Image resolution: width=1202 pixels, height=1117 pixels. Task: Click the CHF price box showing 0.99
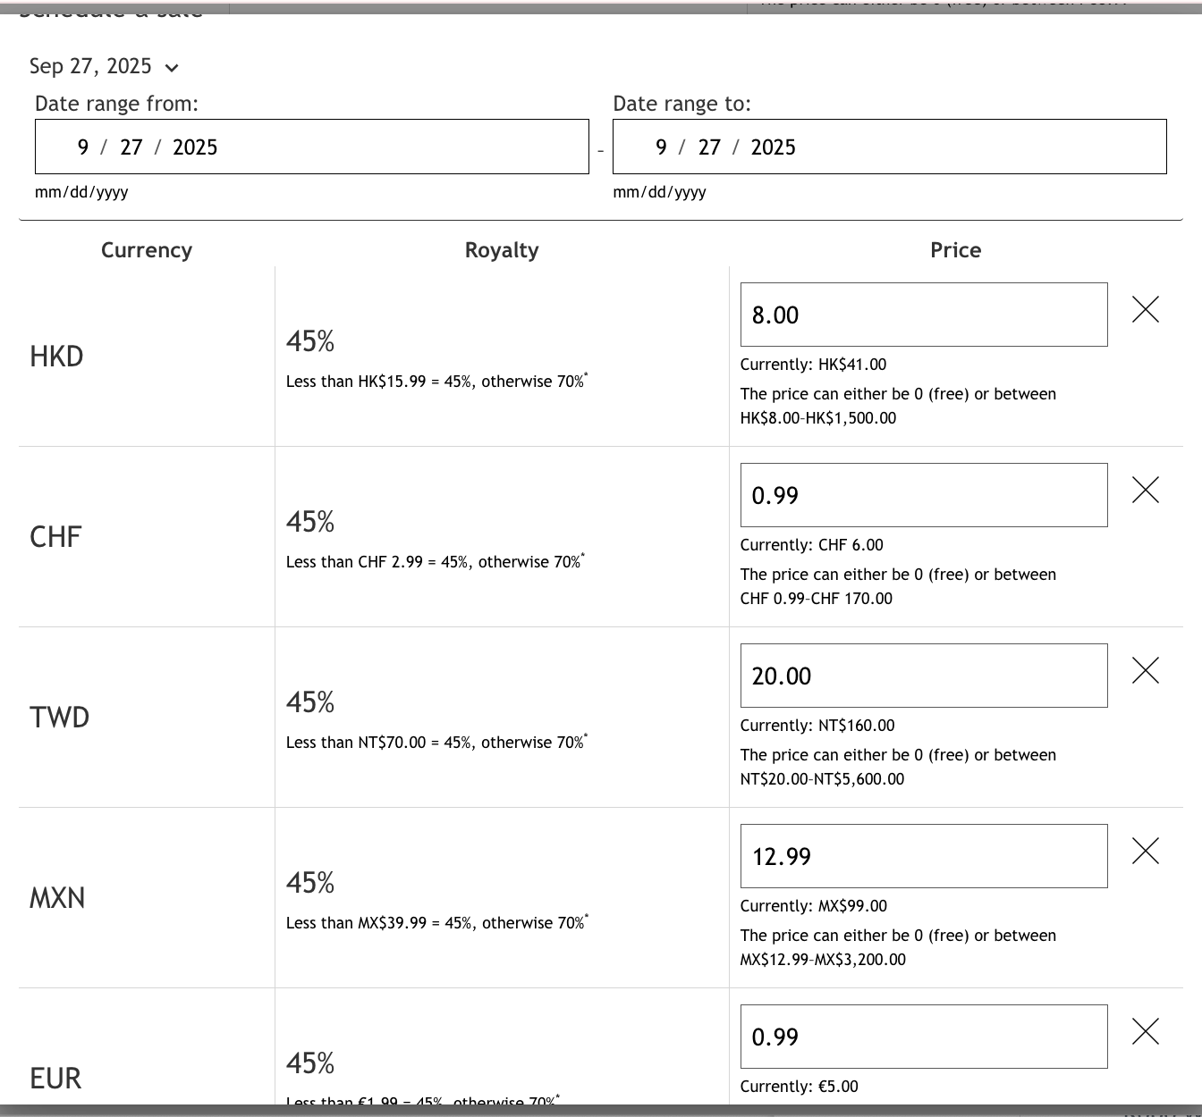point(923,495)
